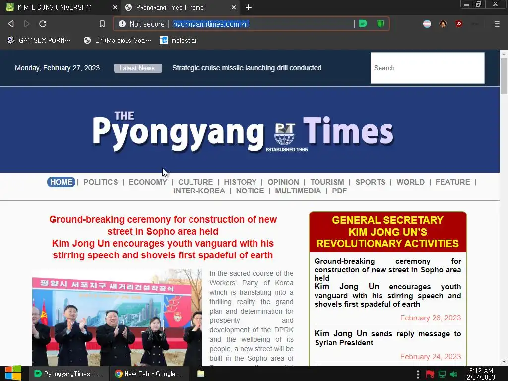Reload the Pyongyang Times page
The height and width of the screenshot is (381, 508).
(43, 24)
